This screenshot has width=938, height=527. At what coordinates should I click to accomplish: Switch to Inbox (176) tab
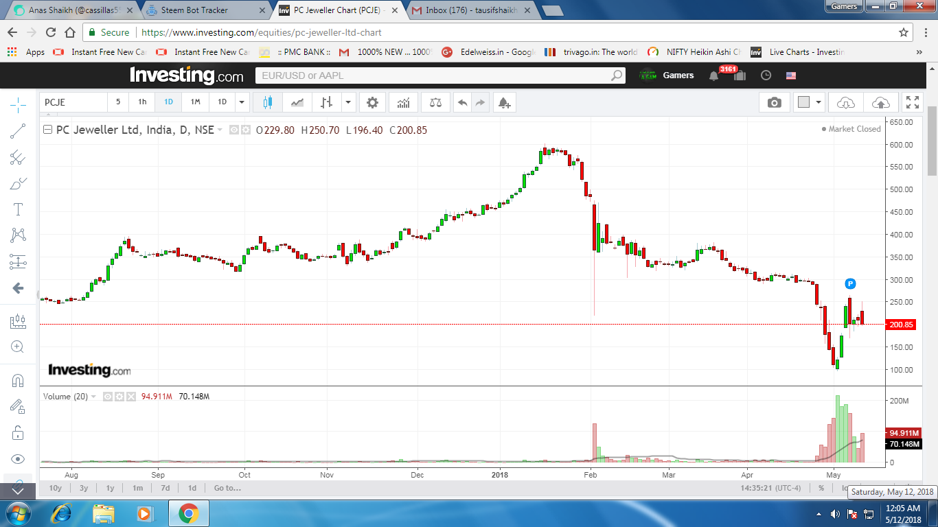click(470, 10)
